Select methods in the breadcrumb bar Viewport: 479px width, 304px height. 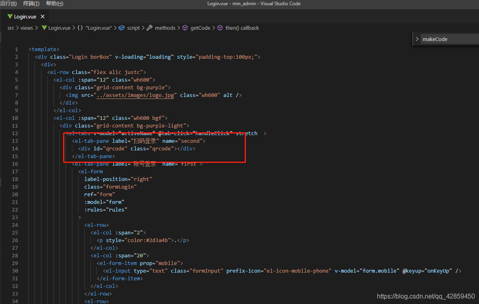pyautogui.click(x=165, y=28)
